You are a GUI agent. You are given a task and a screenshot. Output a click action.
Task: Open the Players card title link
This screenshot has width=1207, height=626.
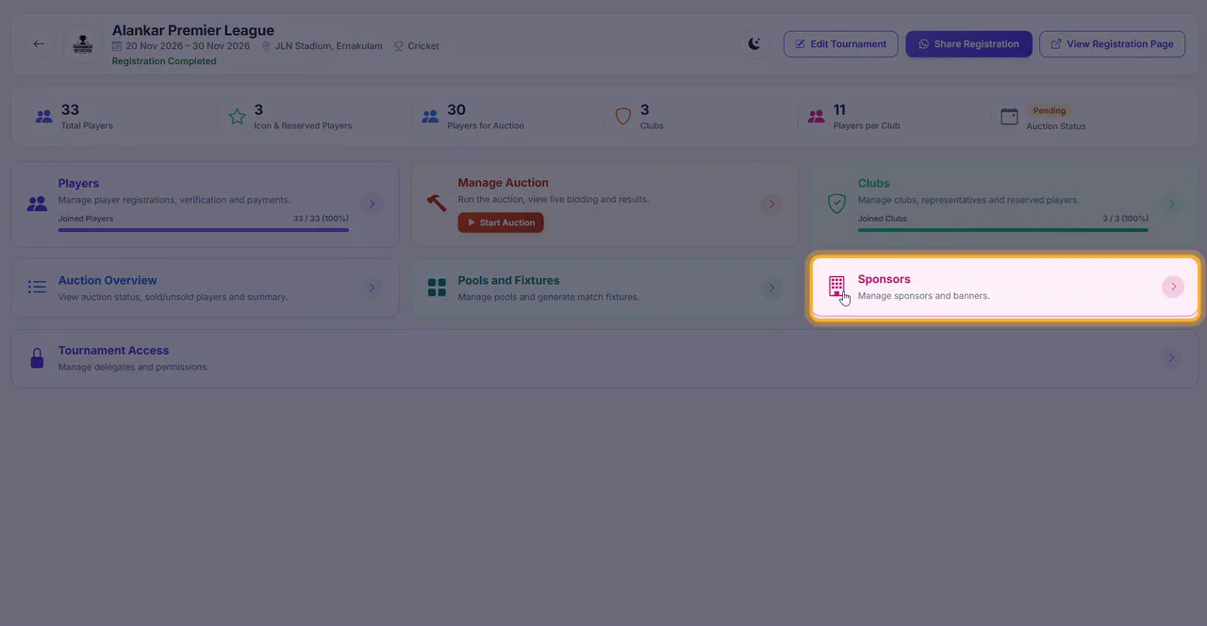point(78,183)
